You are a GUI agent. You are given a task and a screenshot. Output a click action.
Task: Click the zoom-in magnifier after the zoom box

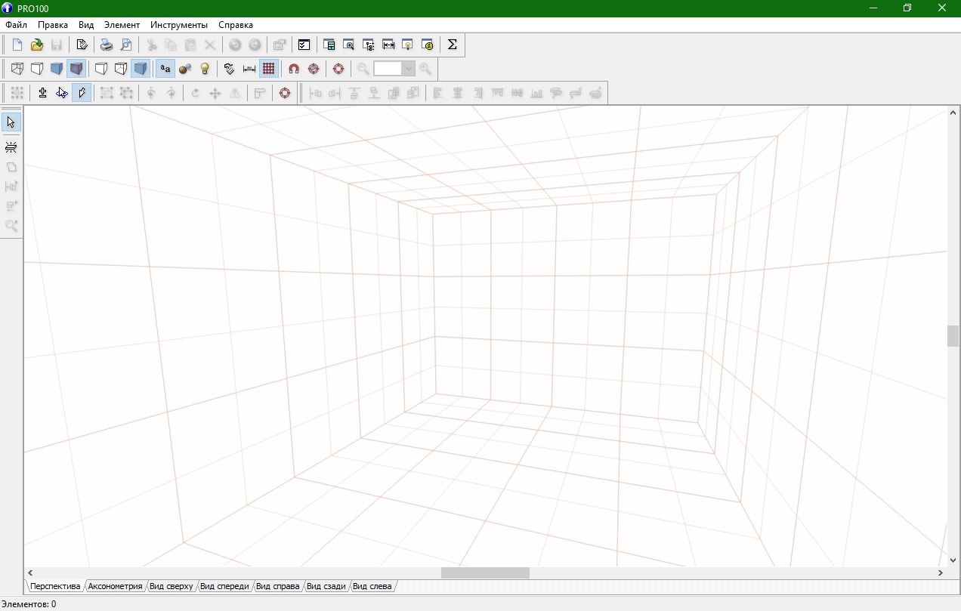tap(425, 69)
